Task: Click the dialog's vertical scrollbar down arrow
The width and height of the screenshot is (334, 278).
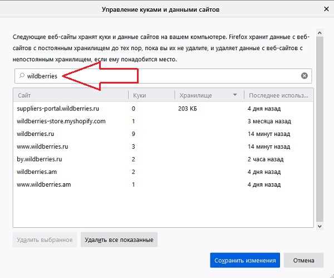Action: 320,226
